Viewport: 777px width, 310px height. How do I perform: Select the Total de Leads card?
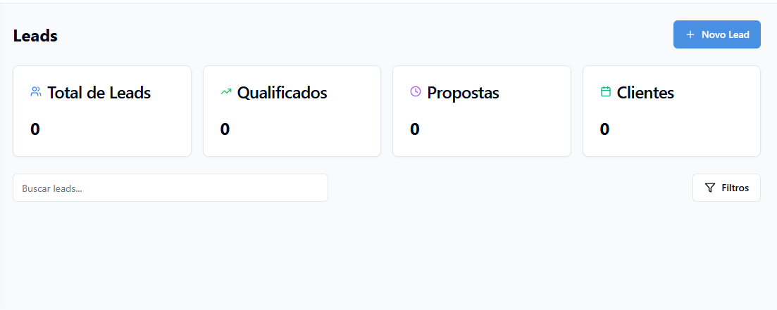pos(102,111)
